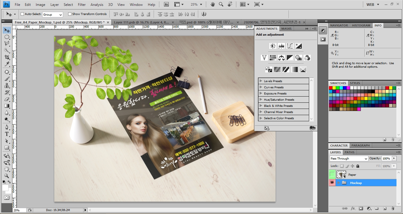Click the foreground color box
The height and width of the screenshot is (214, 403).
pos(5,188)
